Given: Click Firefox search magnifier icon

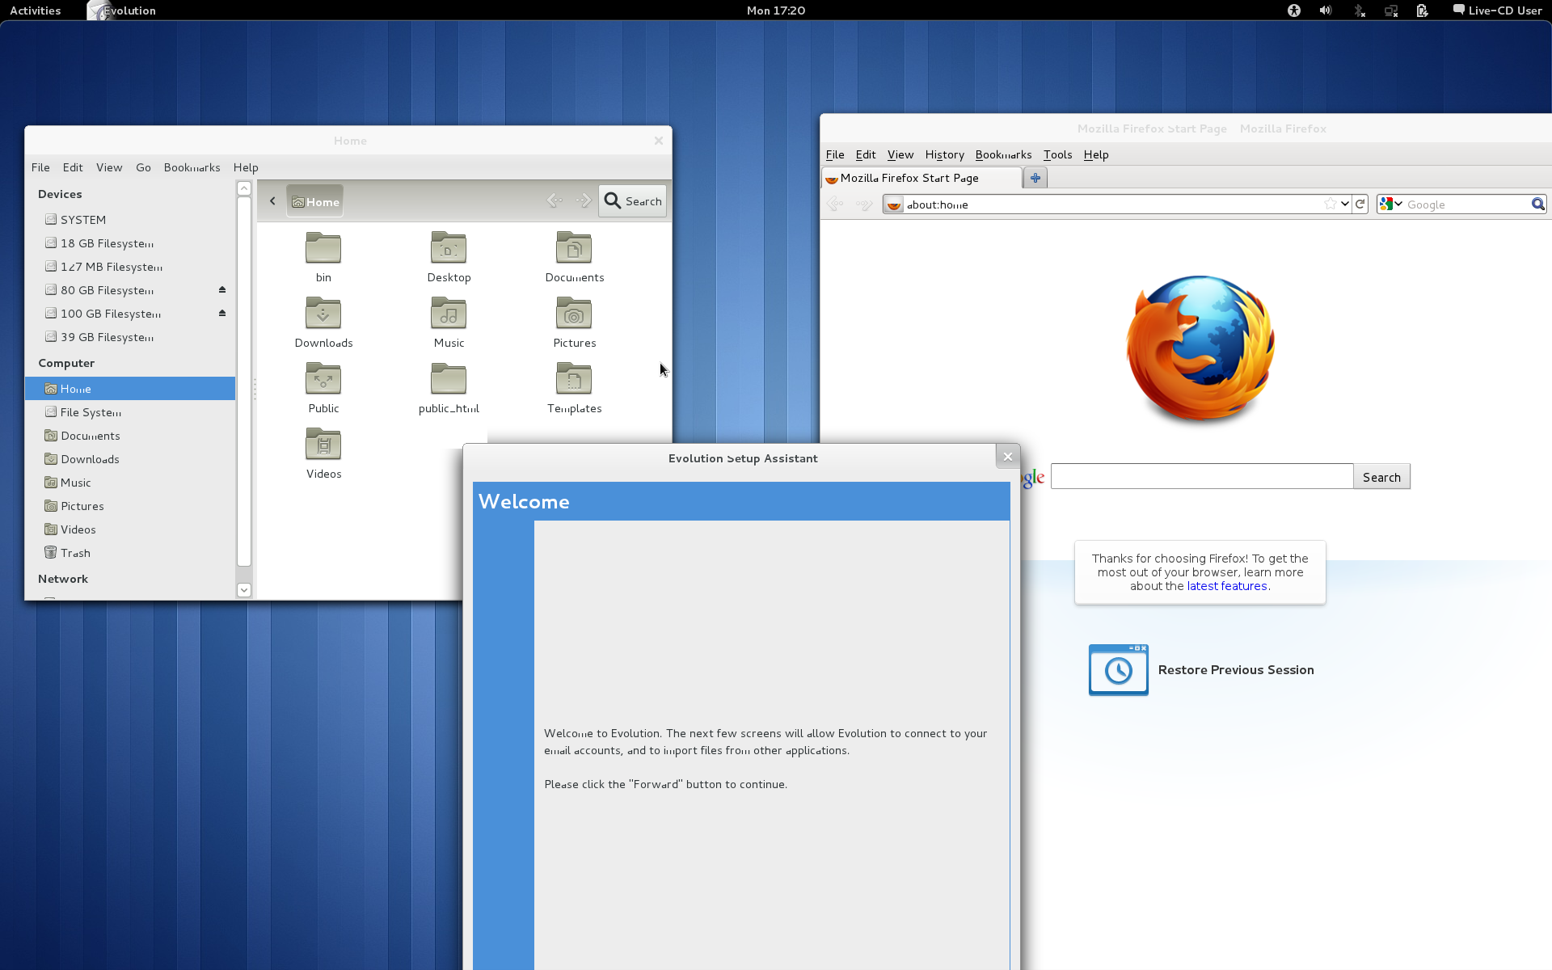Looking at the screenshot, I should tap(1538, 204).
